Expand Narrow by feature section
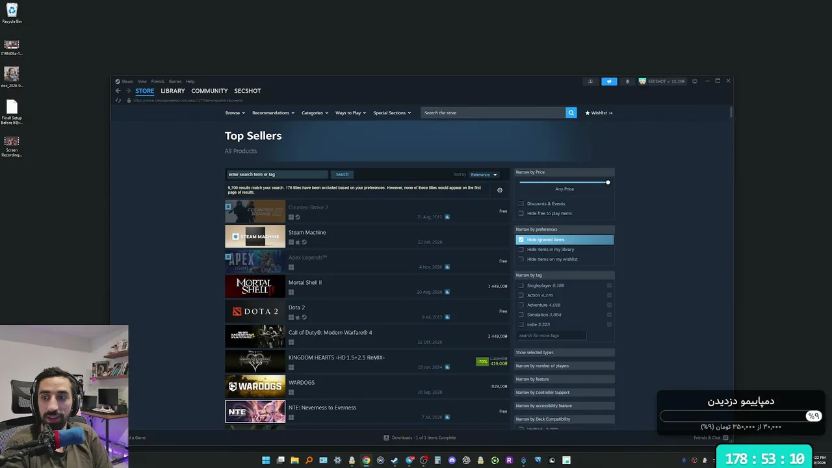The image size is (832, 468). pyautogui.click(x=564, y=379)
